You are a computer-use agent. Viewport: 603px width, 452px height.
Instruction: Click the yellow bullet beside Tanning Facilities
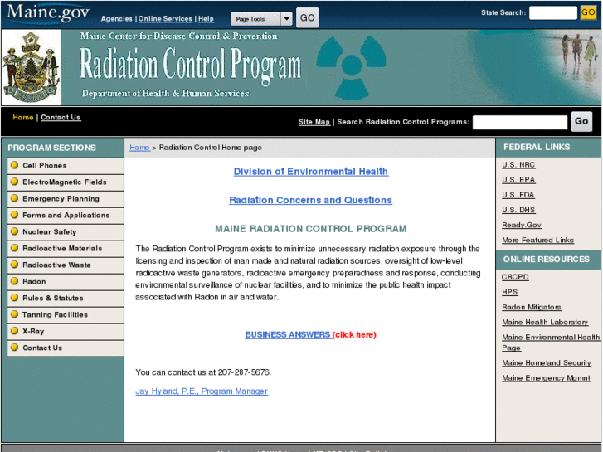pos(15,314)
